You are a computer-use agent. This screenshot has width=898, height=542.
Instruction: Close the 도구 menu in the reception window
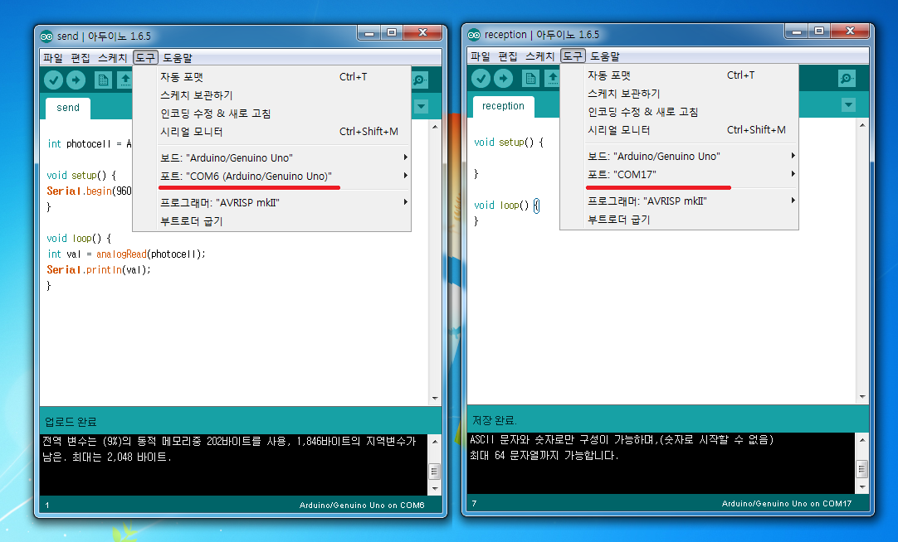(x=573, y=56)
